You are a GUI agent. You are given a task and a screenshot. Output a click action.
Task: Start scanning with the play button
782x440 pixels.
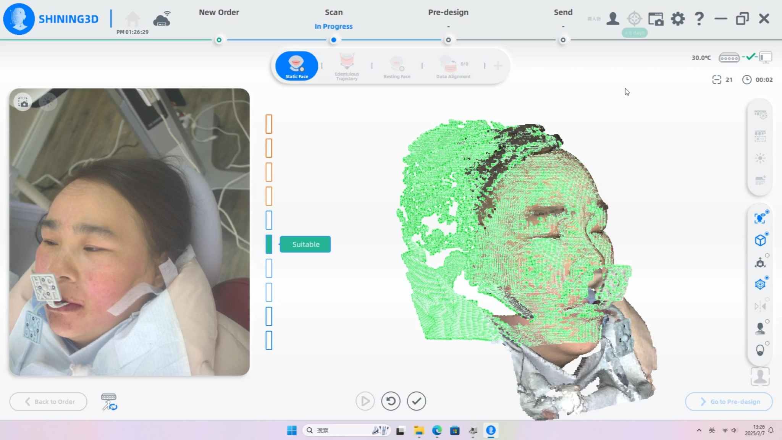[365, 401]
